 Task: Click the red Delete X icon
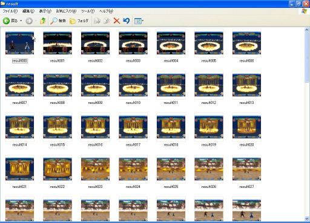point(116,21)
